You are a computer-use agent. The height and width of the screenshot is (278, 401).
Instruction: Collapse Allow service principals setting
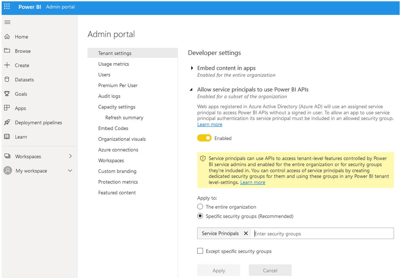click(x=191, y=90)
